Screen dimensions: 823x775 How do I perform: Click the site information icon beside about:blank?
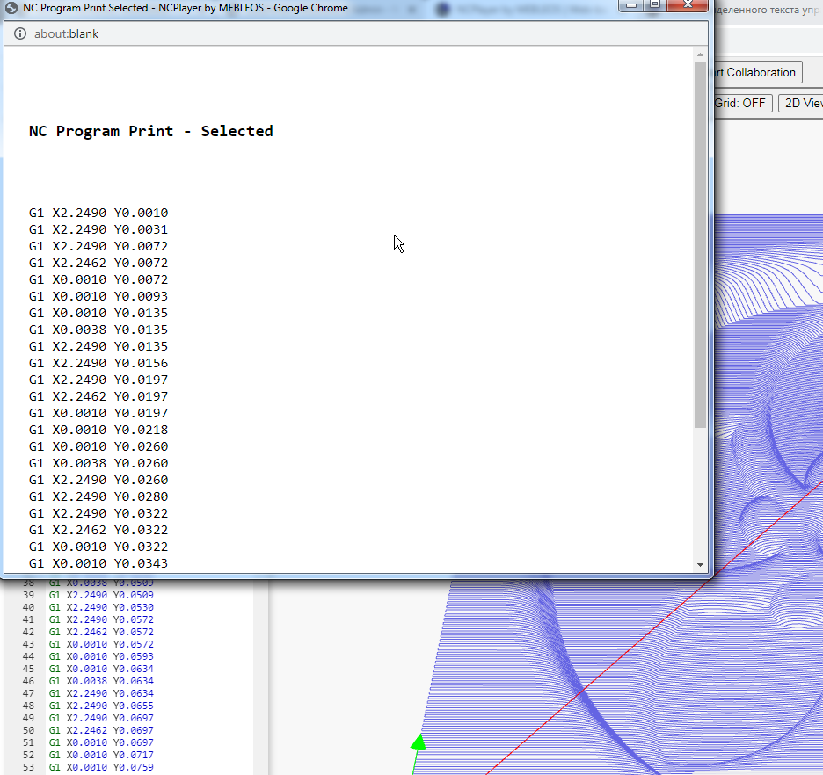(20, 33)
